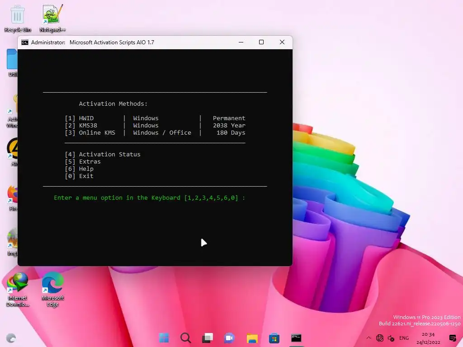Minimize the Activation Scripts window
The width and height of the screenshot is (463, 347).
click(x=241, y=42)
